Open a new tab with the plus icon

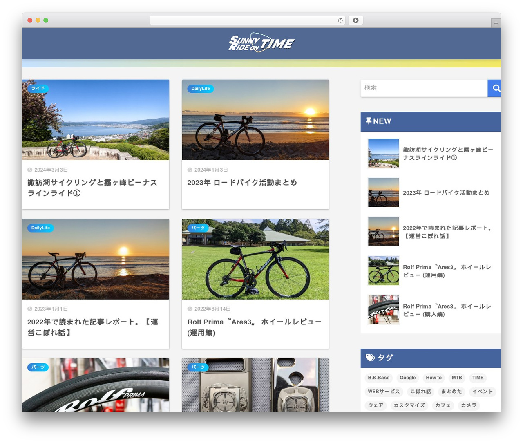click(496, 23)
